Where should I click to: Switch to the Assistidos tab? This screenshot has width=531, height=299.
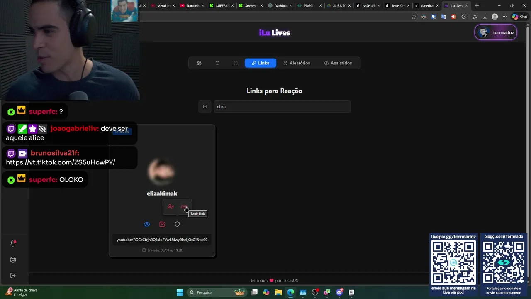pos(338,63)
